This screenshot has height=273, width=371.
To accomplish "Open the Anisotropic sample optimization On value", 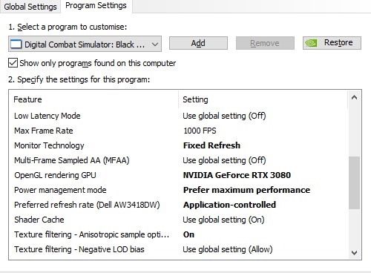I will (188, 234).
